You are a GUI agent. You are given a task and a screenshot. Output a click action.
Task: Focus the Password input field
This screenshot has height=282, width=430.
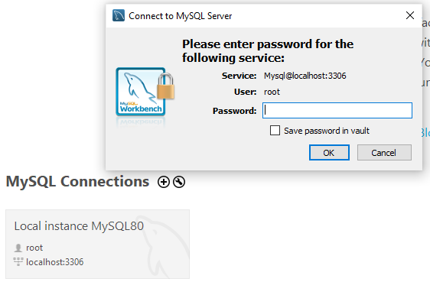coord(337,111)
